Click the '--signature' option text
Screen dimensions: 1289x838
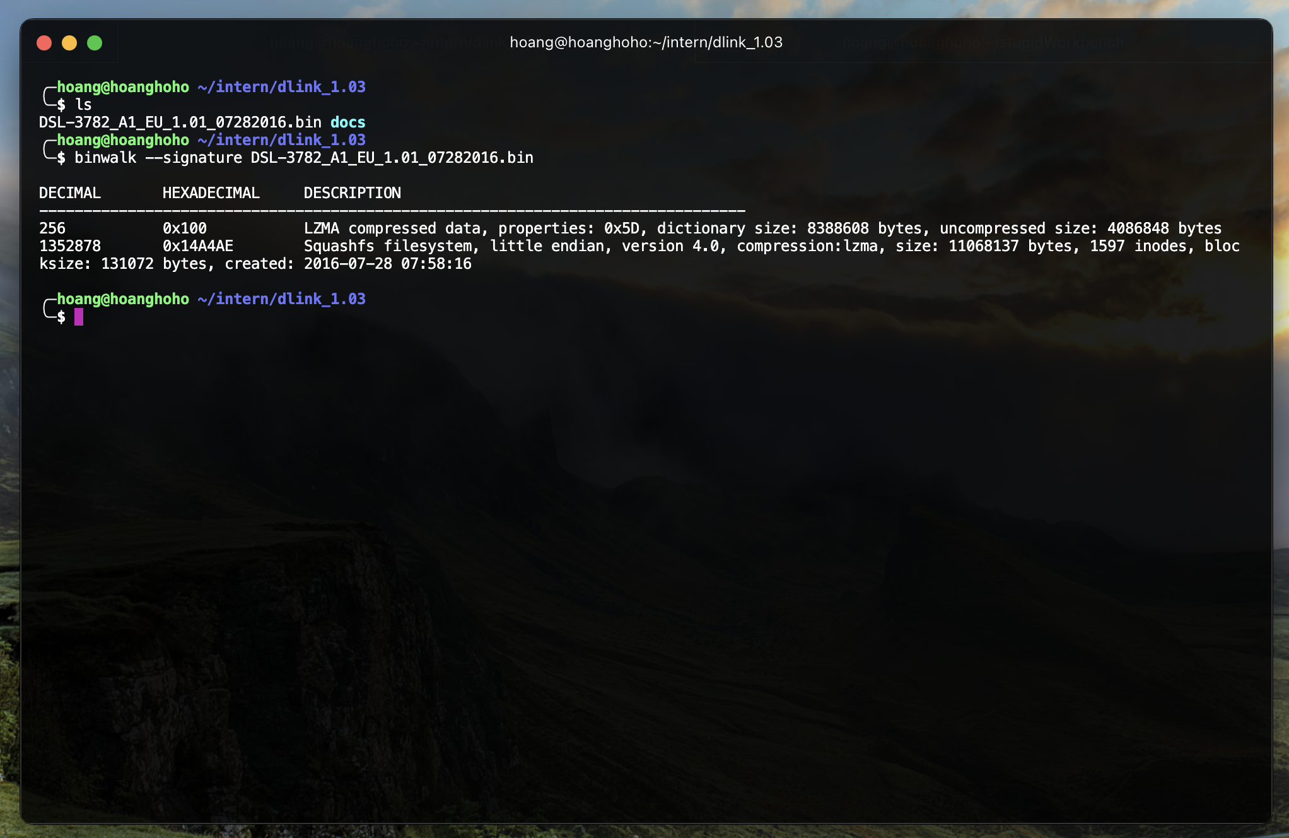click(x=194, y=158)
